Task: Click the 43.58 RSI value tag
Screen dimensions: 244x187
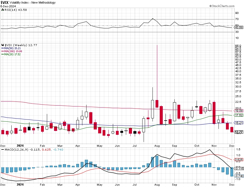Action: [x=238, y=27]
